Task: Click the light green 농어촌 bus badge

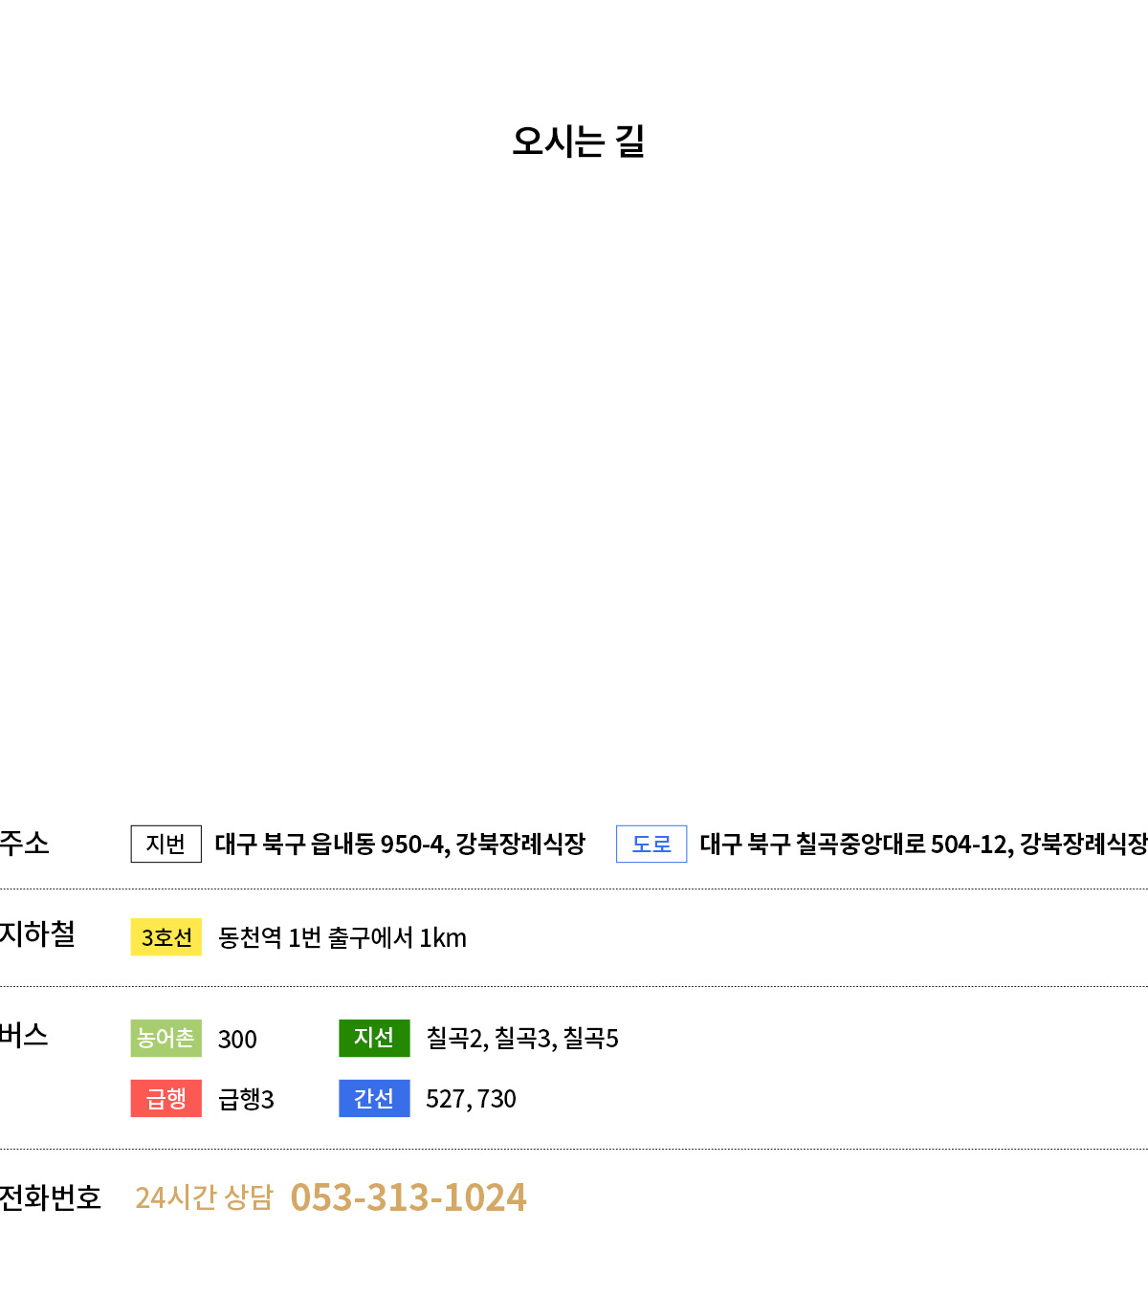Action: click(166, 1038)
